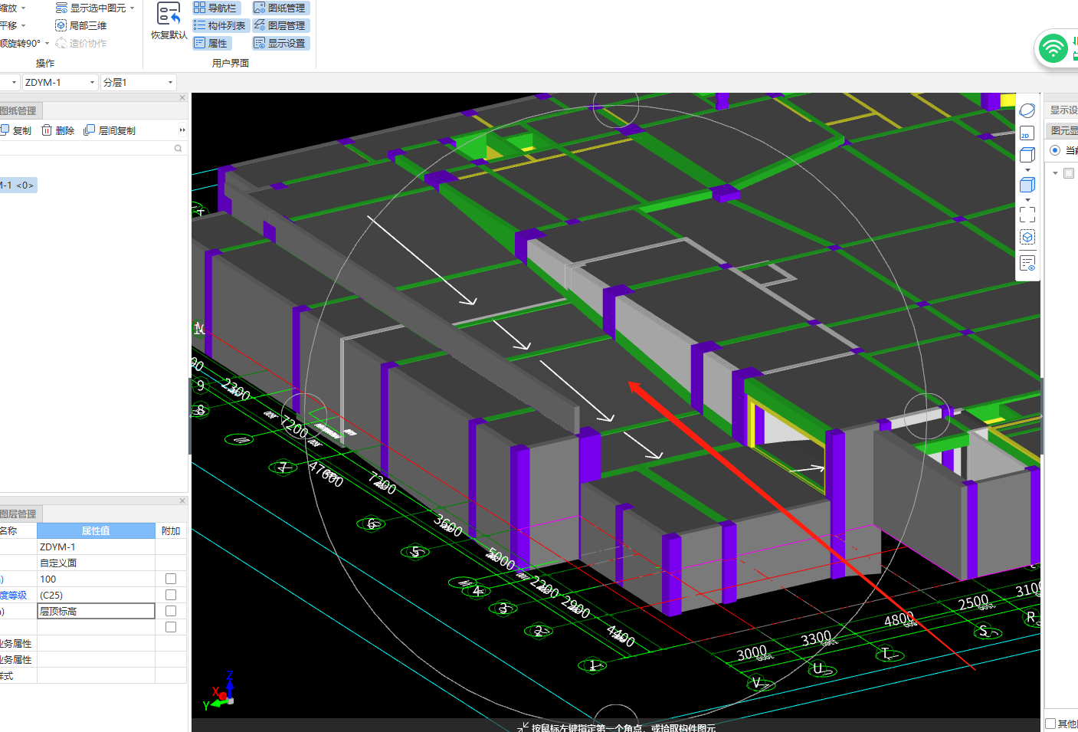This screenshot has width=1078, height=732.
Task: Click the search magnifier in component list
Action: (178, 149)
